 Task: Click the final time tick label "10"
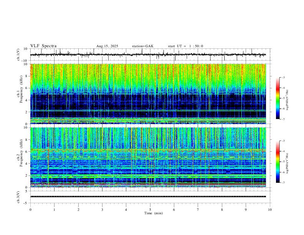point(270,210)
